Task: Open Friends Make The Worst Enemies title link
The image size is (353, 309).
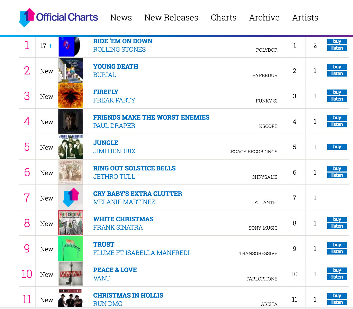Action: 151,118
